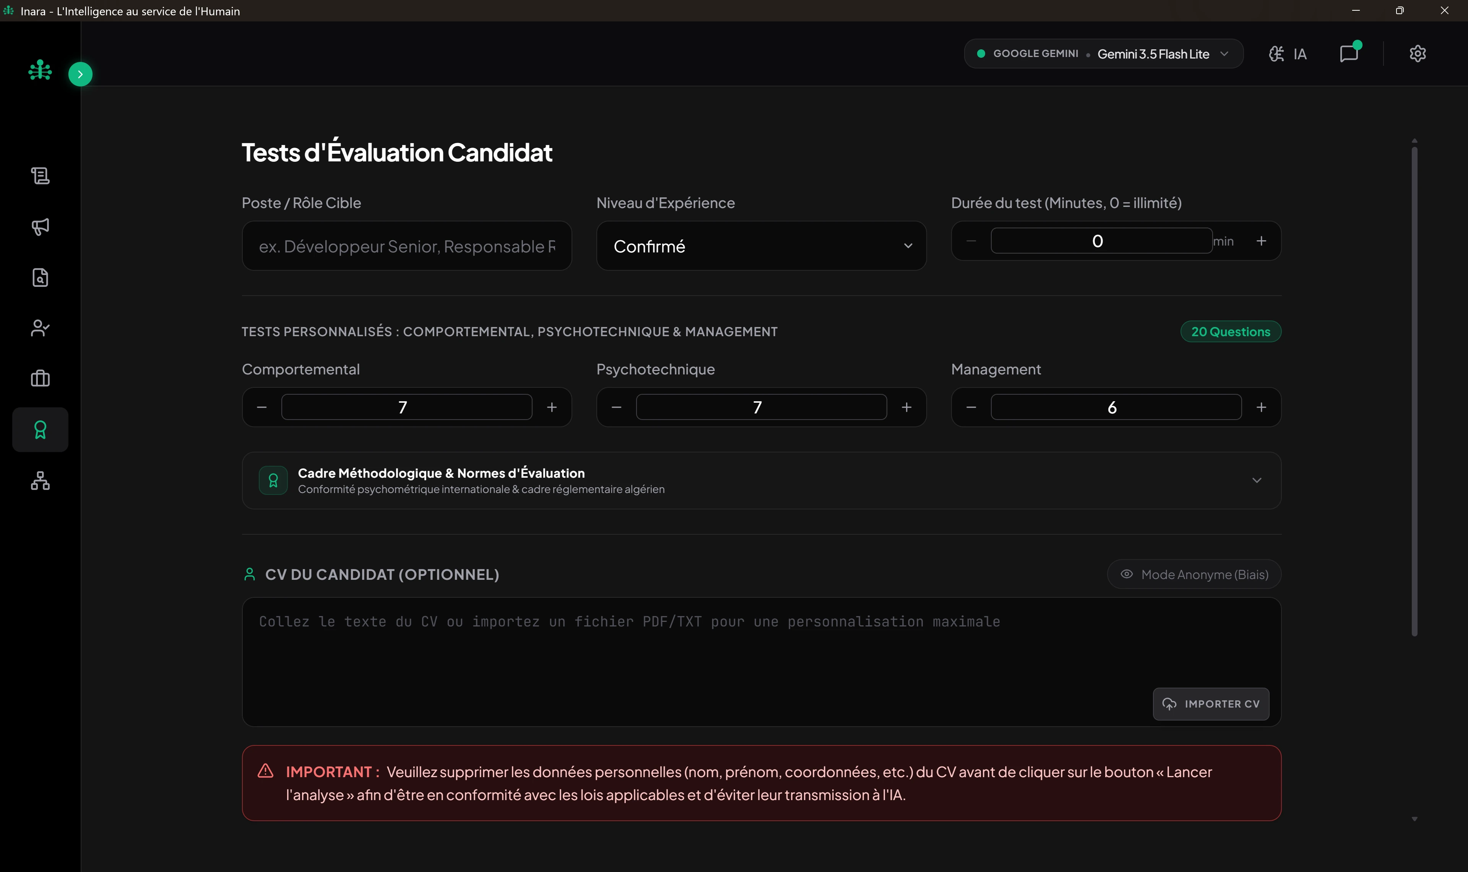Viewport: 1468px width, 872px height.
Task: Click the brain IA button in the header
Action: (1287, 54)
